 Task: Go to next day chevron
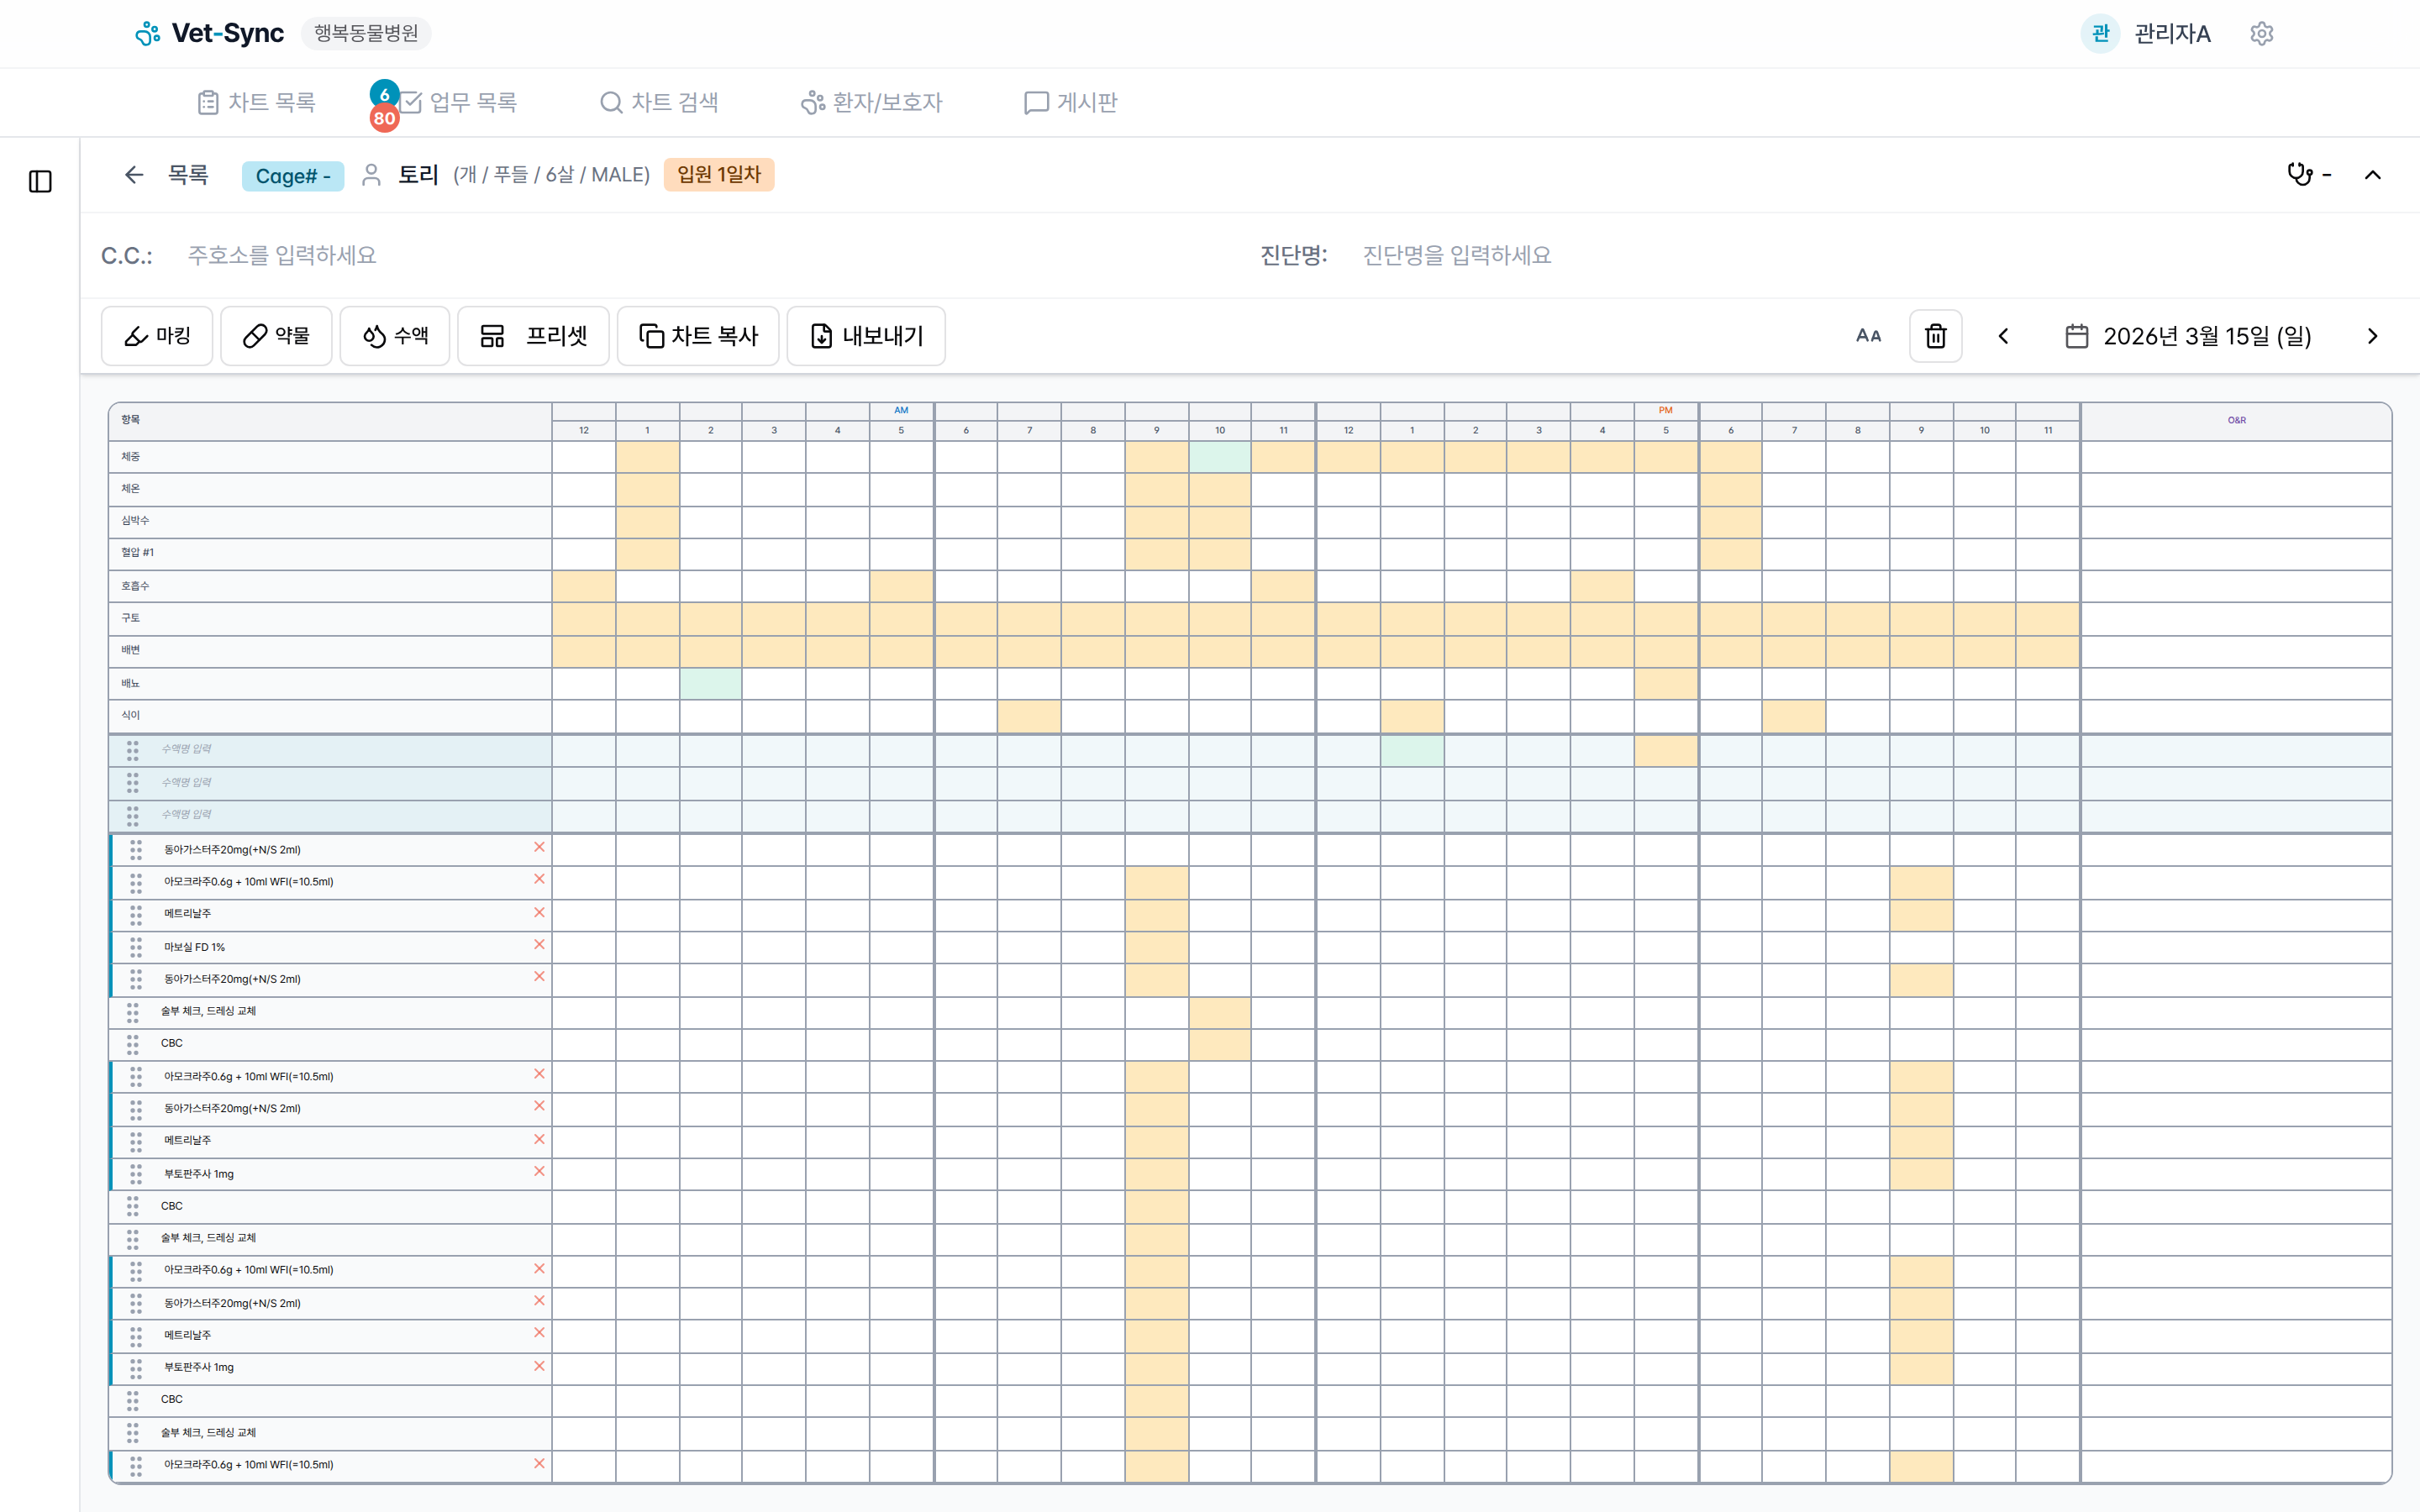pos(2372,336)
